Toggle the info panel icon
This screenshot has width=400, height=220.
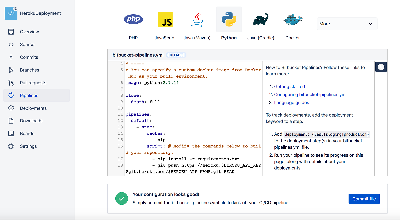pyautogui.click(x=381, y=67)
